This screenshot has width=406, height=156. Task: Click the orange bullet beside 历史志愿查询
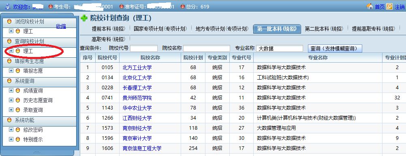click(18, 100)
